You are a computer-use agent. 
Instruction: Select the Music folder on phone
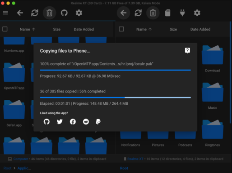pyautogui.click(x=213, y=96)
